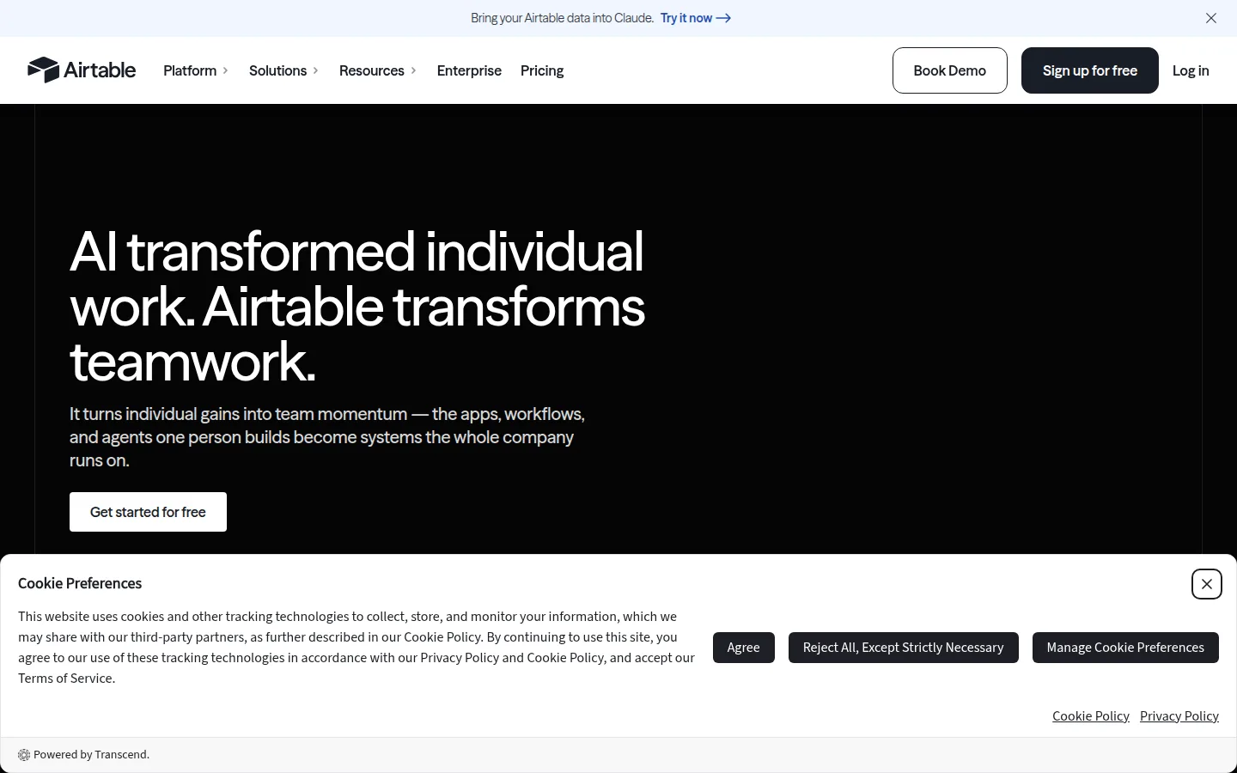Viewport: 1237px width, 773px height.
Task: Click Sign up for free
Action: tap(1090, 70)
